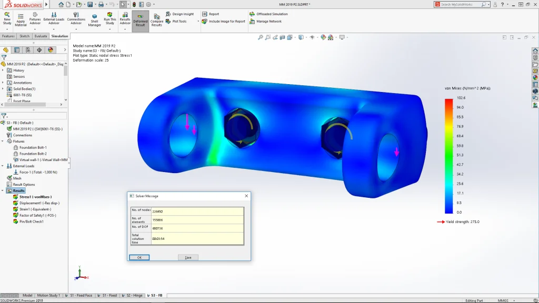Collapse the Fixtures tree node
Viewport: 539px width, 303px height.
[x=3, y=141]
